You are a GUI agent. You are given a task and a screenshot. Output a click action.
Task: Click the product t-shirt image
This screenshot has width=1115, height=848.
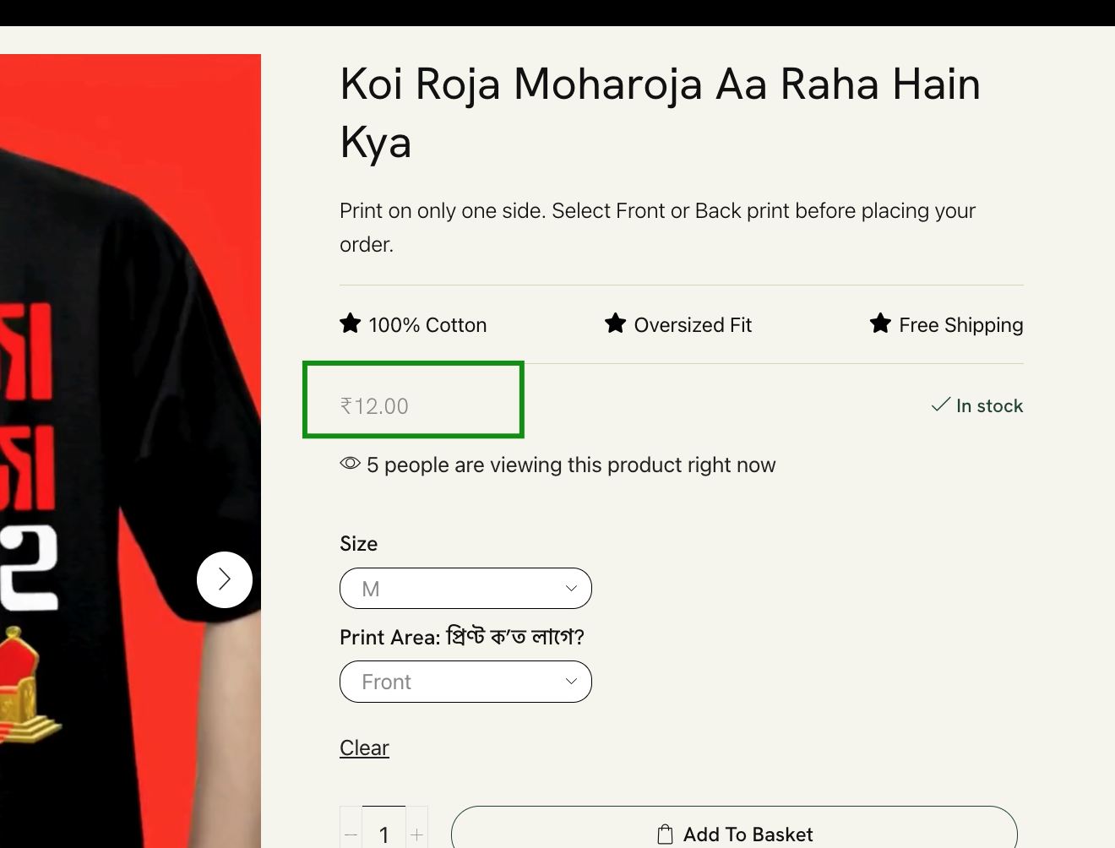pyautogui.click(x=130, y=451)
